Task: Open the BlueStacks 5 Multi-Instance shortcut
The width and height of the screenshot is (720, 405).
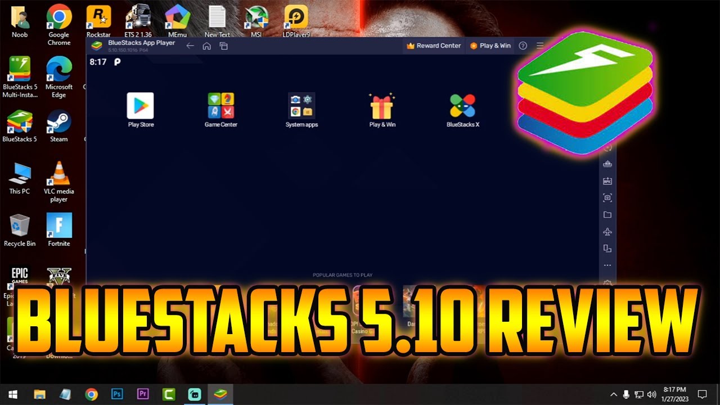Action: (20, 76)
